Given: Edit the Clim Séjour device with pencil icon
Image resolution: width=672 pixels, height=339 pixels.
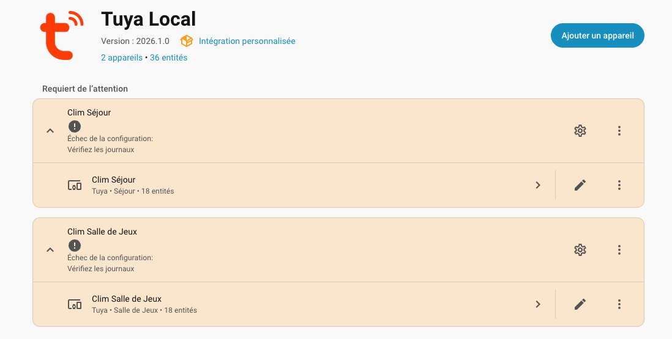Looking at the screenshot, I should [x=580, y=185].
